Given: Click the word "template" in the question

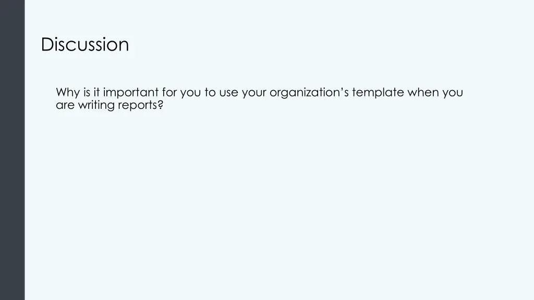Looking at the screenshot, I should click(x=378, y=93).
